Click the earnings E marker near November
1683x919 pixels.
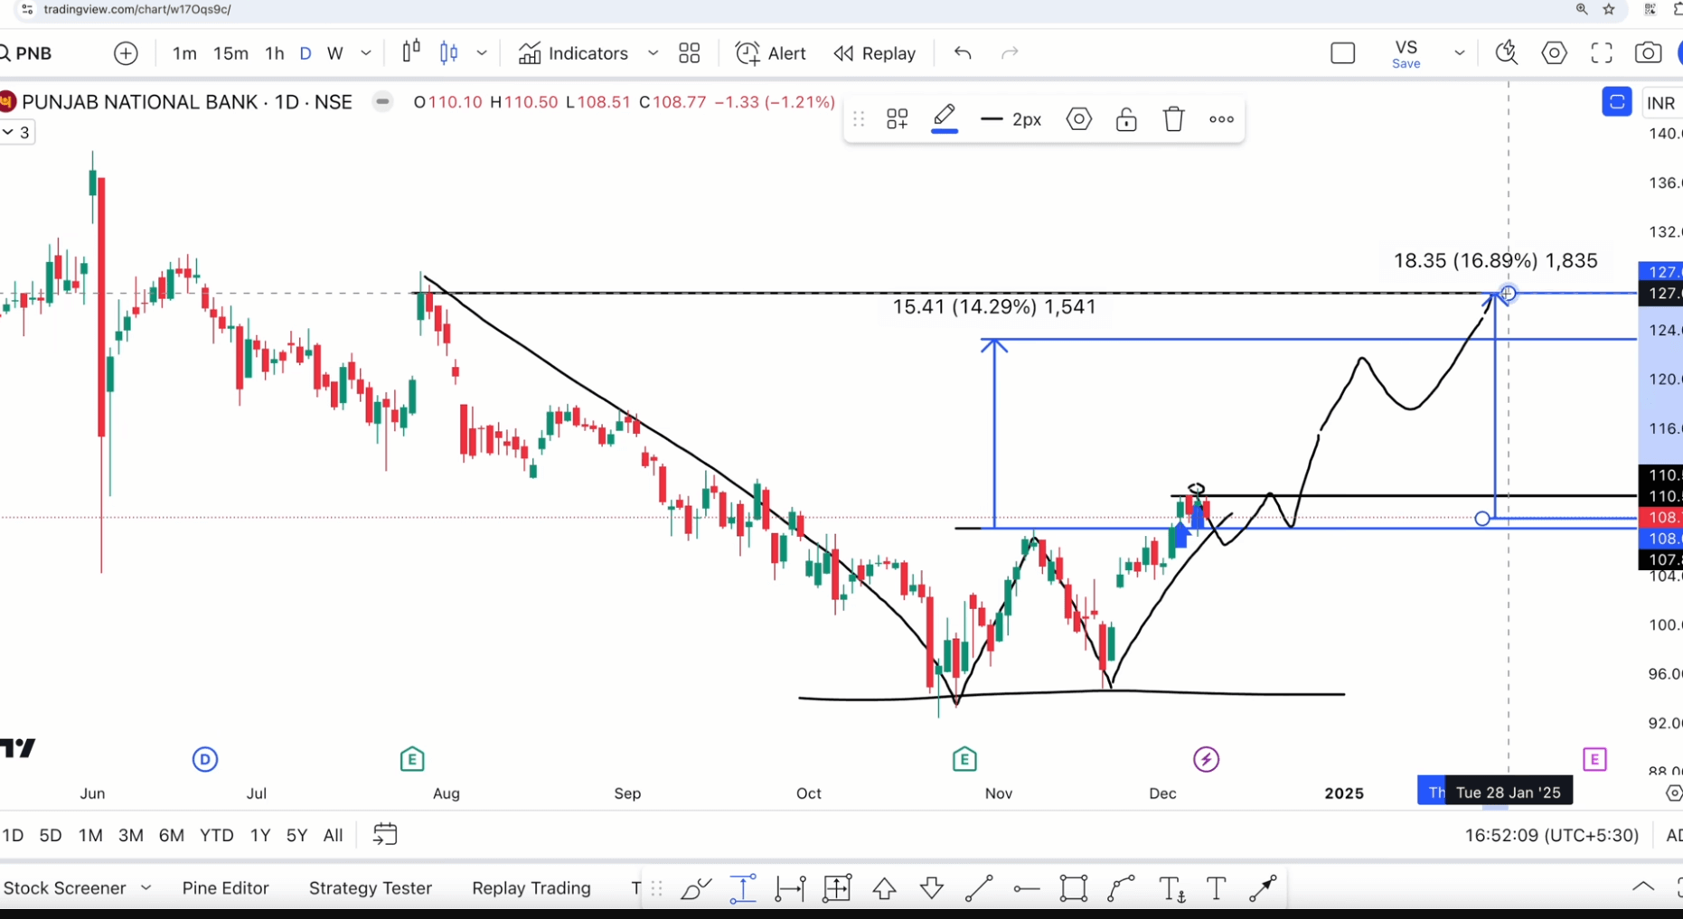click(964, 759)
